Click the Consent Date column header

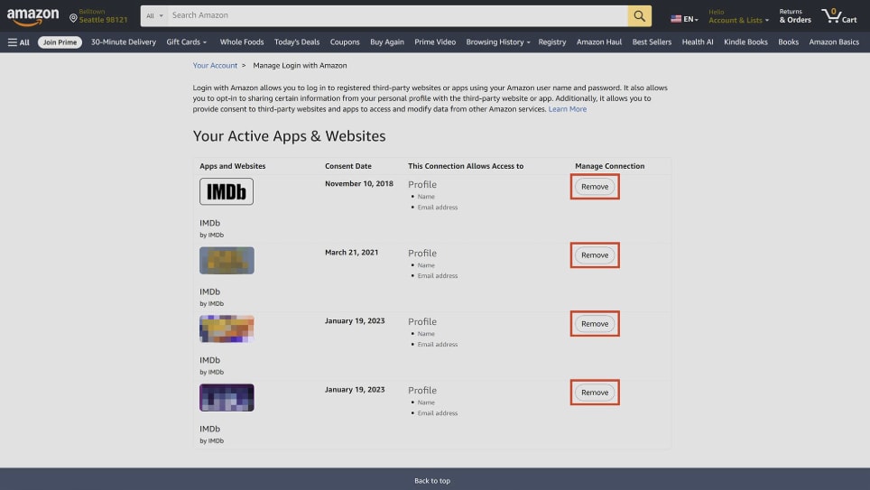(347, 166)
